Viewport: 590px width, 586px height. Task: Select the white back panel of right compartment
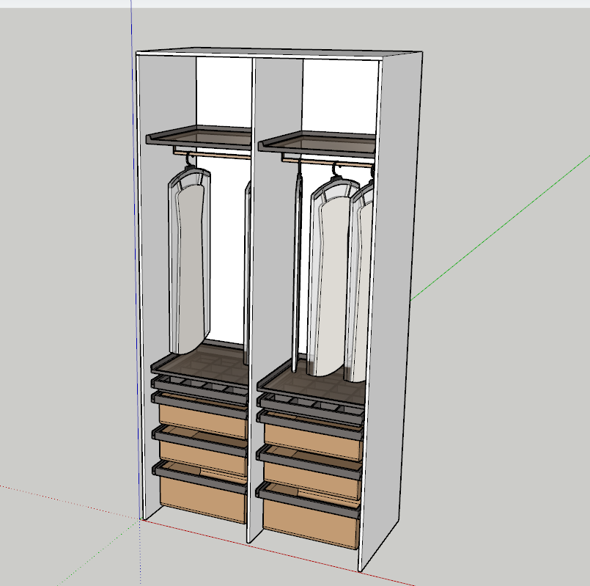(341, 96)
